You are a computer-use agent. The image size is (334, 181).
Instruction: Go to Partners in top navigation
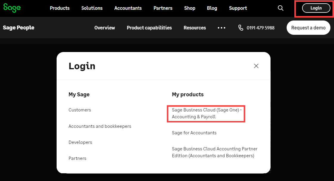(163, 8)
